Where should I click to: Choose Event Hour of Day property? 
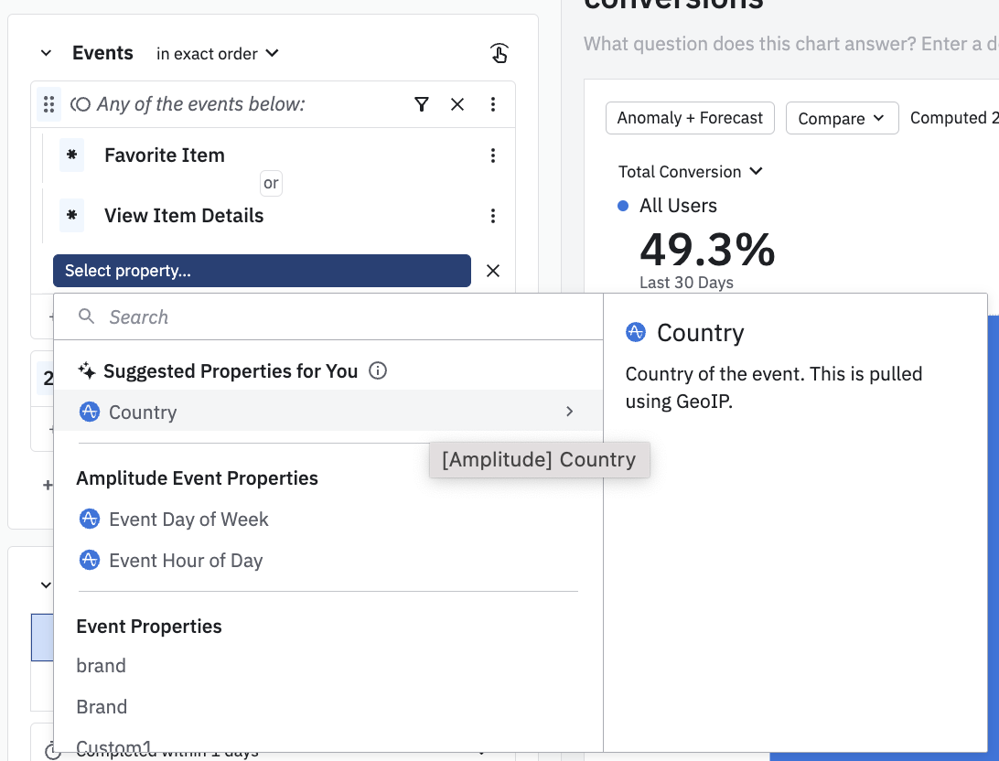click(x=186, y=561)
